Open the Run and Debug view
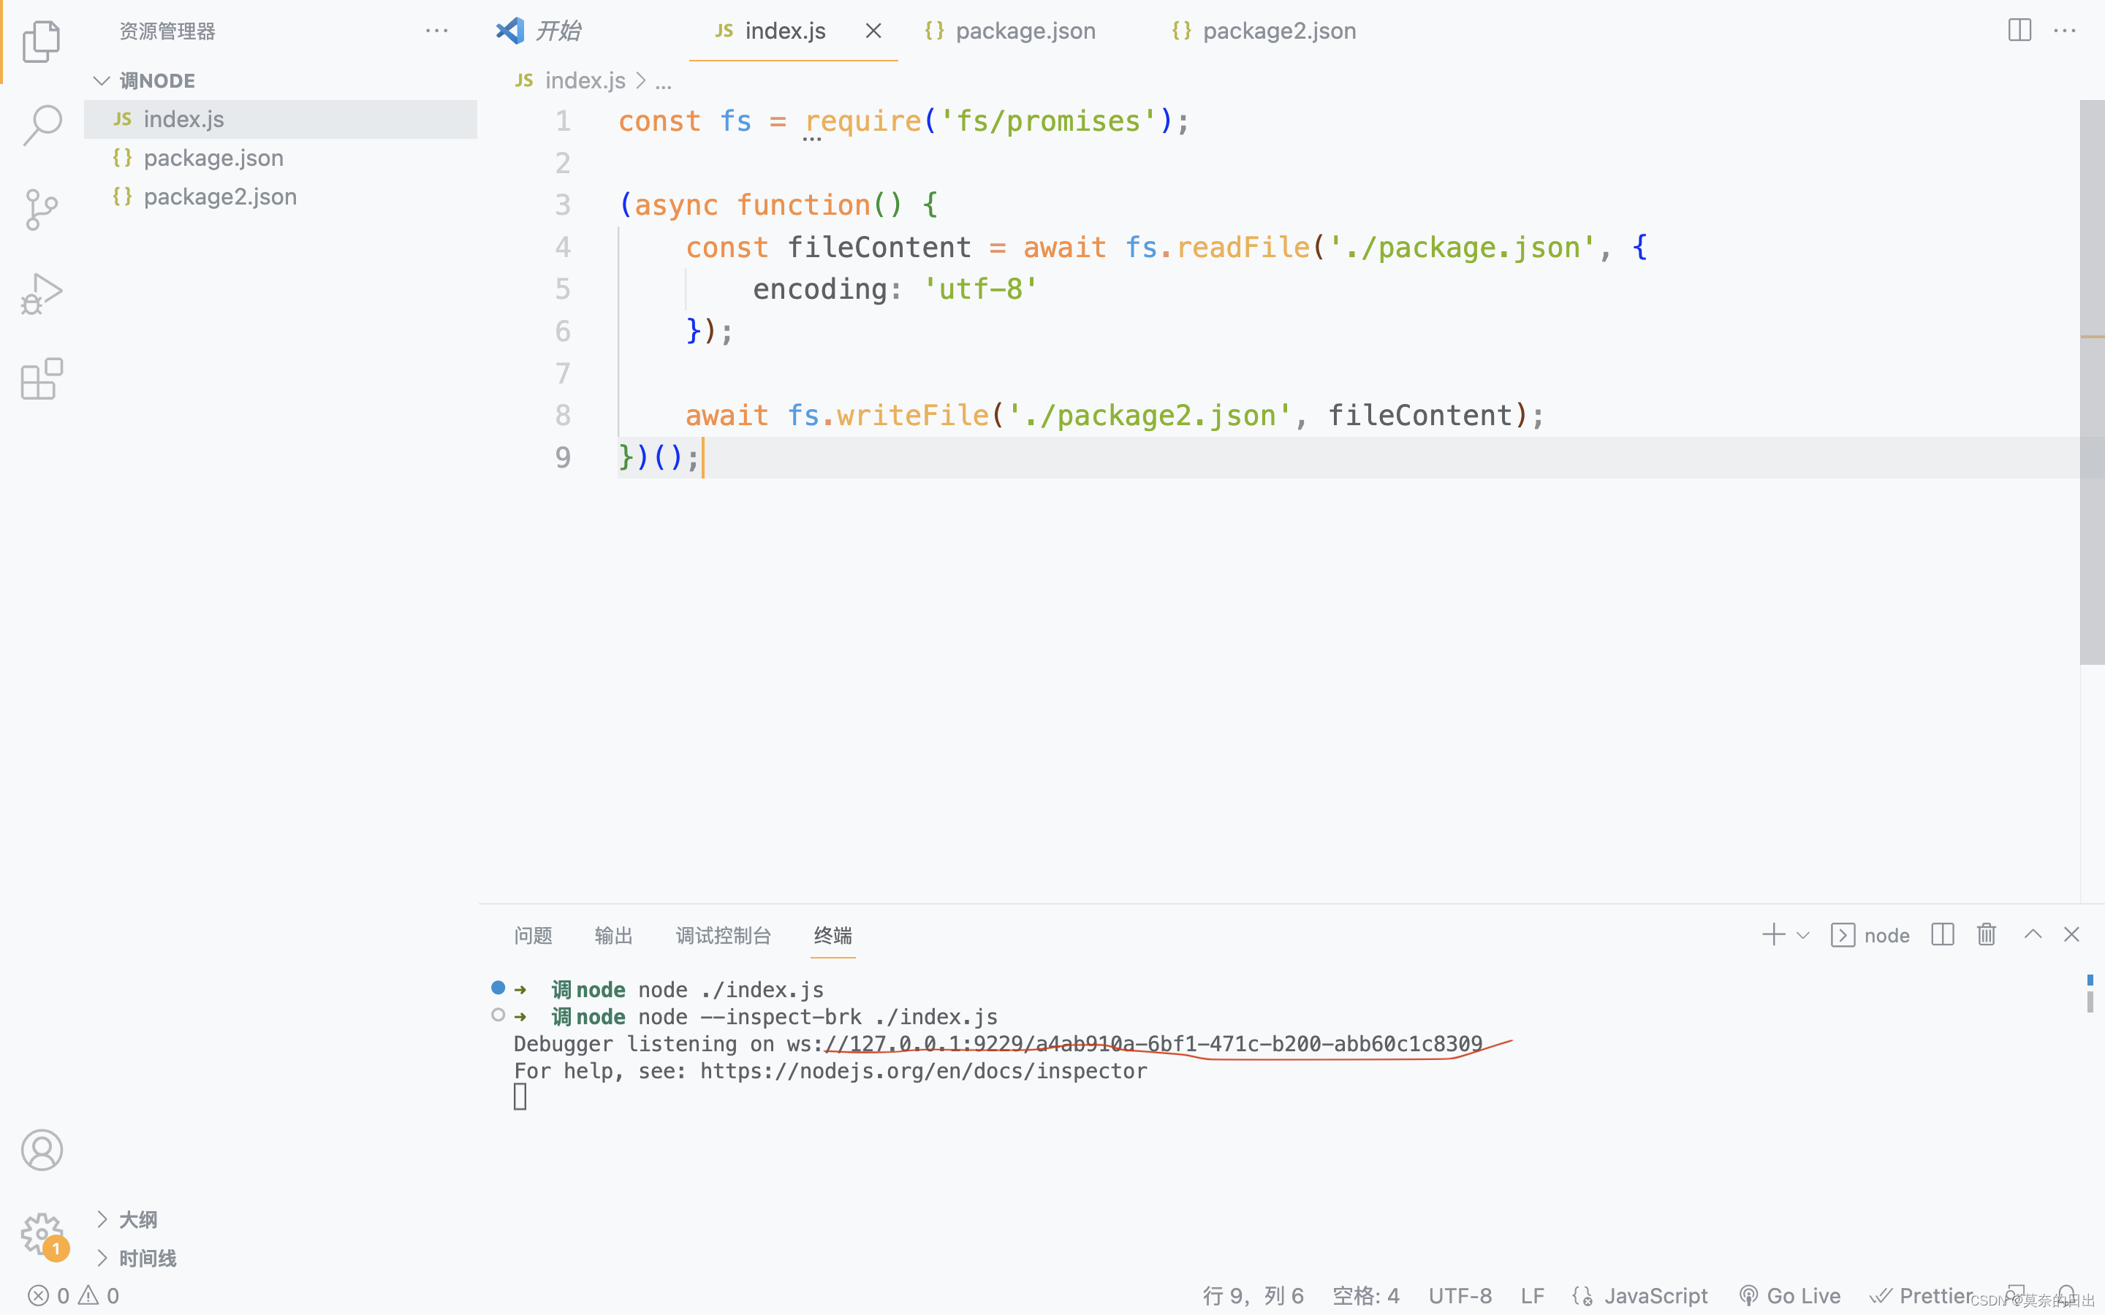Viewport: 2105px width, 1315px height. 42,294
